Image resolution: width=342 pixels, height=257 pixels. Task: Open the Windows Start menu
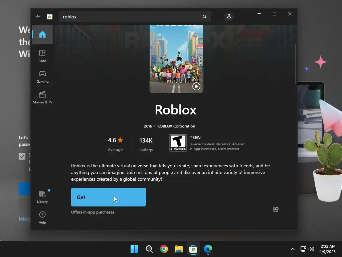[134, 249]
